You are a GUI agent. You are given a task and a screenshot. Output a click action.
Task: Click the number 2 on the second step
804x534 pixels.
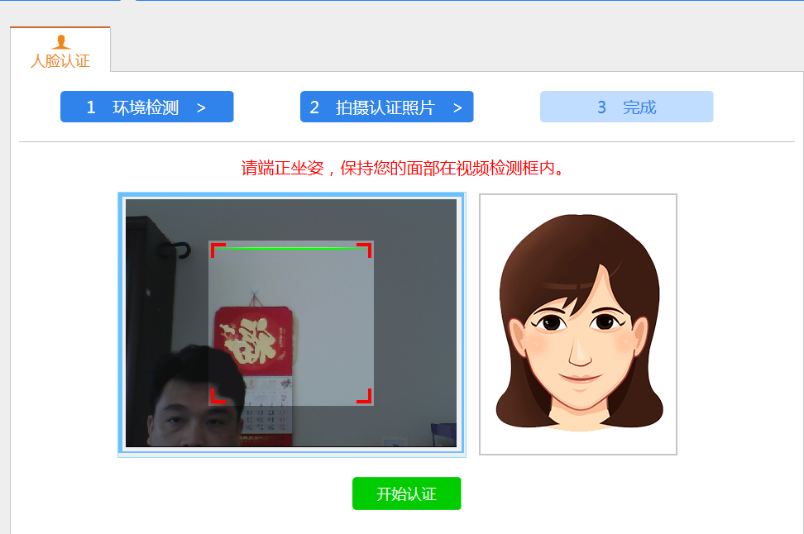tap(314, 107)
